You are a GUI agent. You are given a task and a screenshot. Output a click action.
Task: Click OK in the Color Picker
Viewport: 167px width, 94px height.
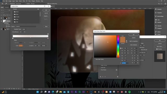(x=134, y=35)
